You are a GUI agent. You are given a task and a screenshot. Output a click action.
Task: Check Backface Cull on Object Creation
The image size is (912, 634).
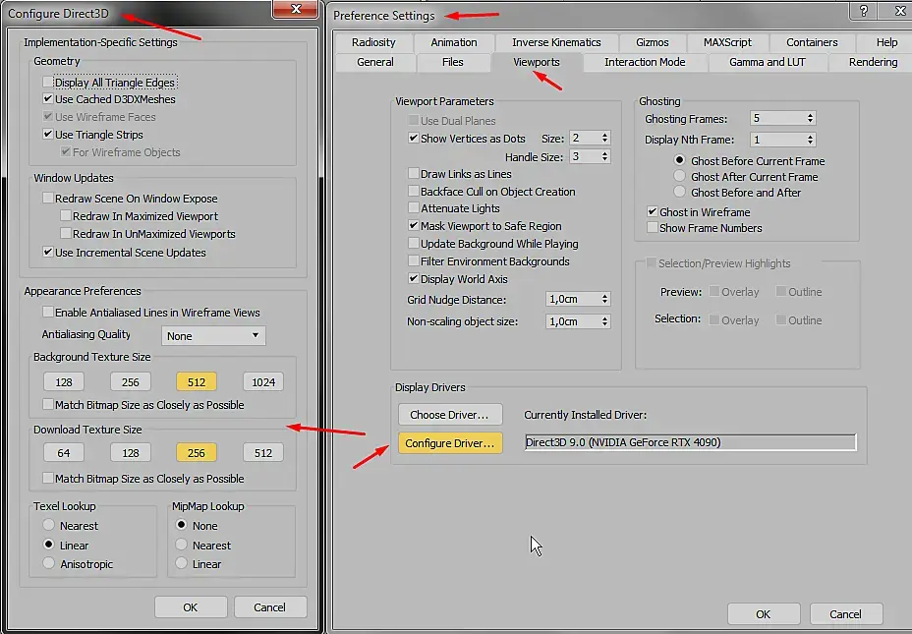pyautogui.click(x=413, y=192)
